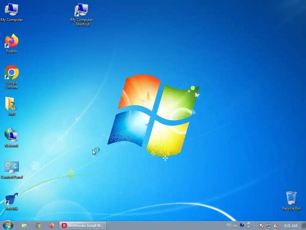Open the on-screen keyboard language bar icon
Viewport: 306px width, 230px height.
pyautogui.click(x=235, y=226)
